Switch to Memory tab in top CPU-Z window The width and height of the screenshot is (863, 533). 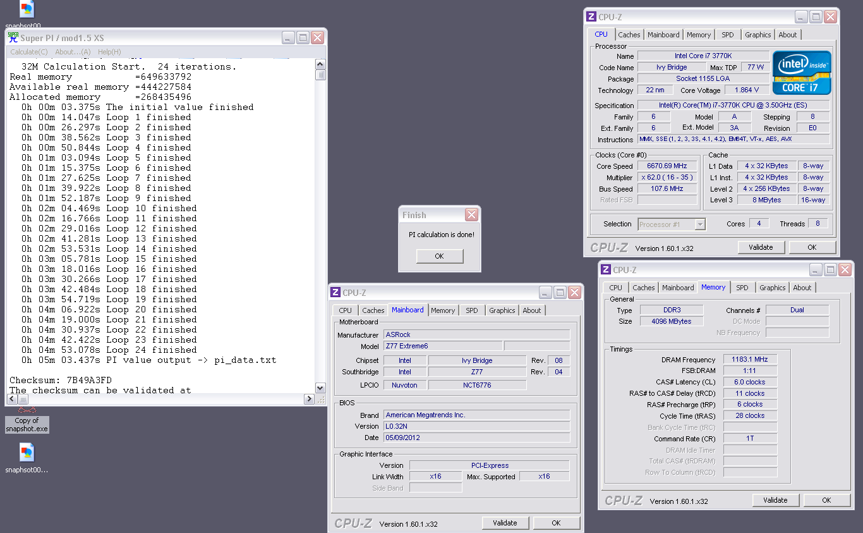(x=699, y=35)
